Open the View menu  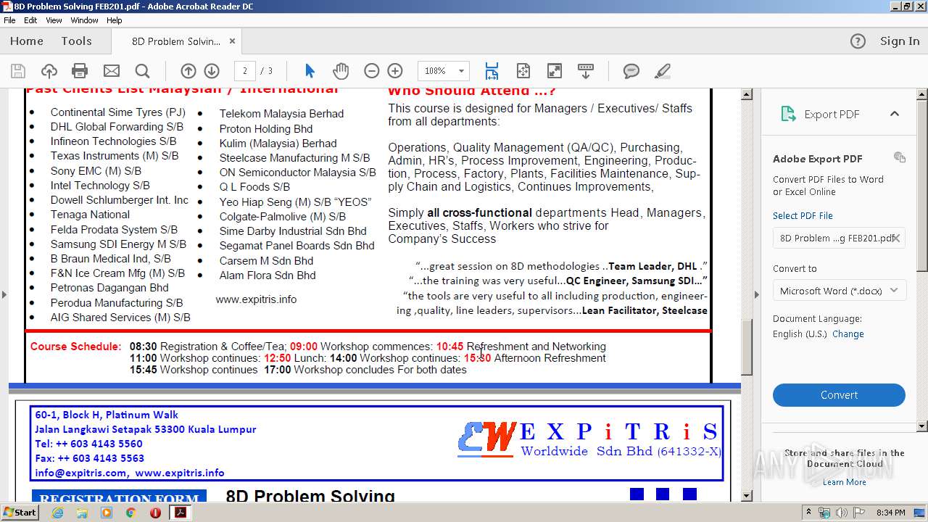[x=54, y=20]
